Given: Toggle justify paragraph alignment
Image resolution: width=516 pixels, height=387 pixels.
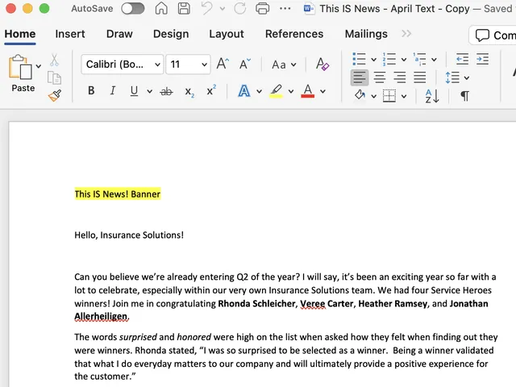Looking at the screenshot, I should [x=419, y=77].
